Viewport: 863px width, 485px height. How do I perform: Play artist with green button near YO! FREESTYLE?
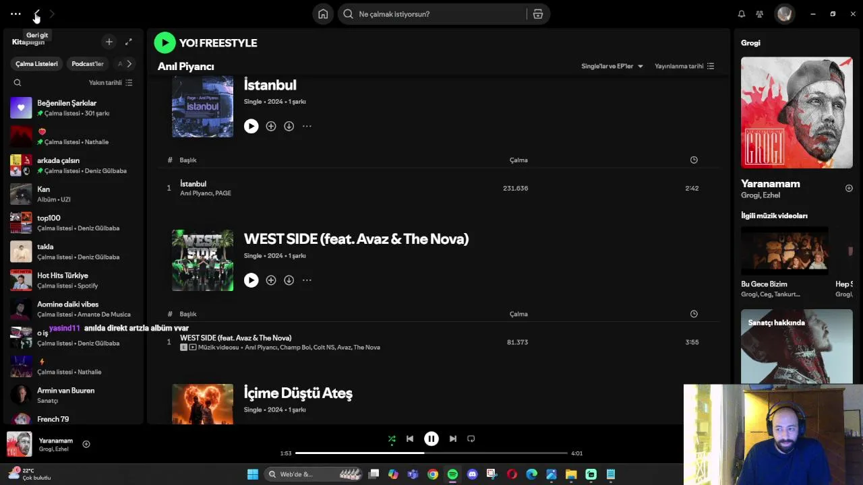[165, 42]
